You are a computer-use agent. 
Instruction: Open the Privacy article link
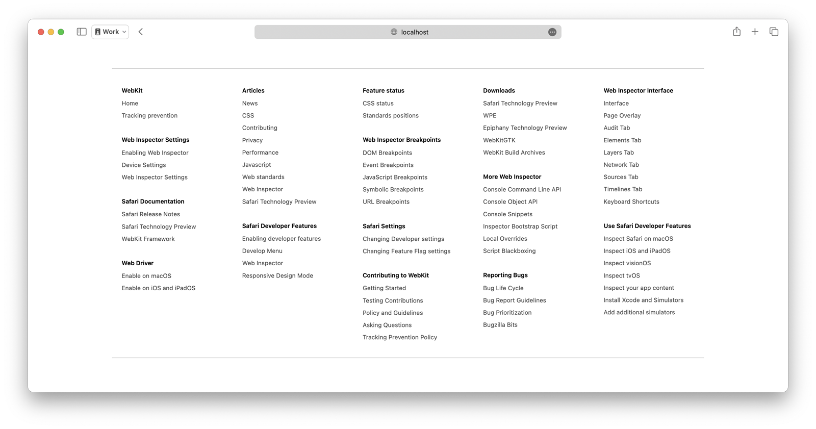click(x=252, y=140)
